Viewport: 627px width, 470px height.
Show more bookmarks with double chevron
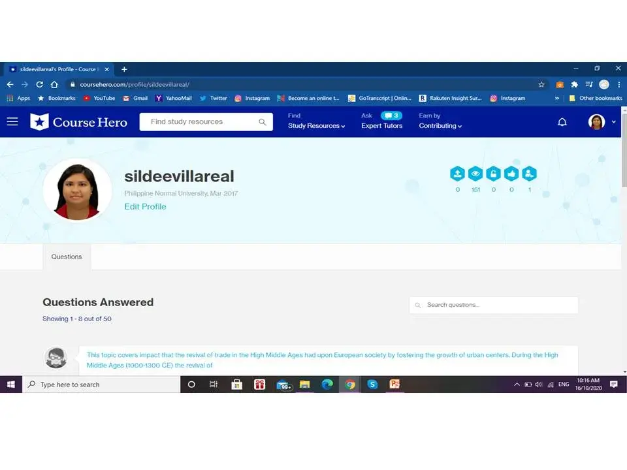(556, 98)
